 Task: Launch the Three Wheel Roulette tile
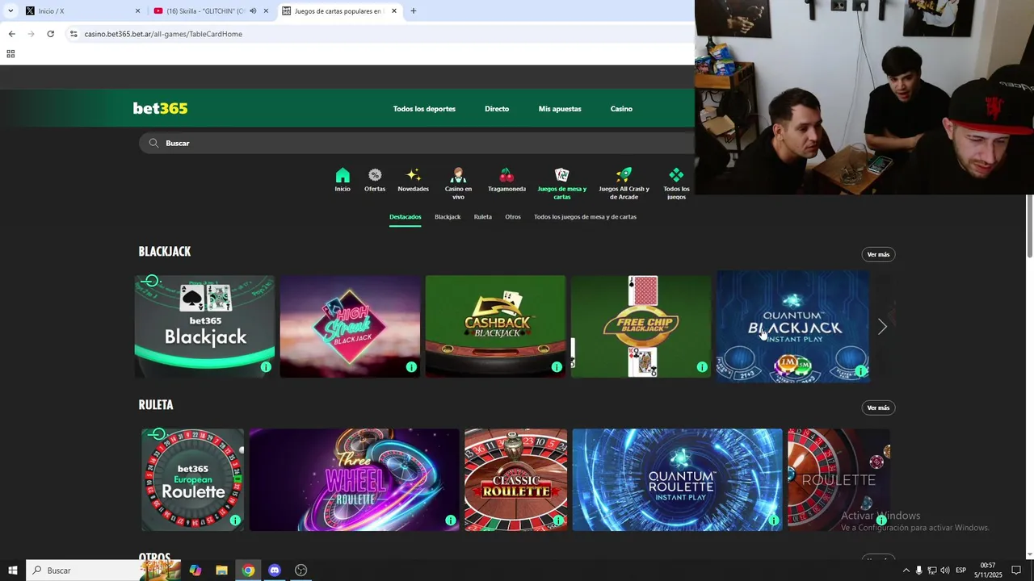click(x=354, y=479)
